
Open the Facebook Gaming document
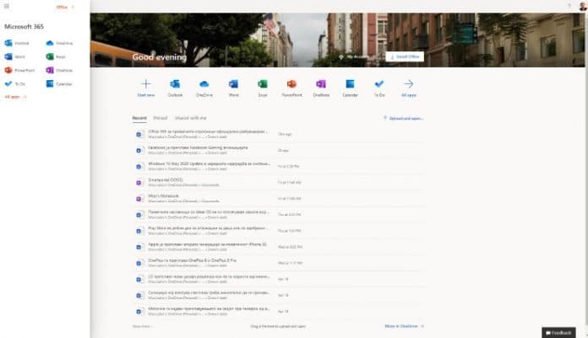point(278,150)
